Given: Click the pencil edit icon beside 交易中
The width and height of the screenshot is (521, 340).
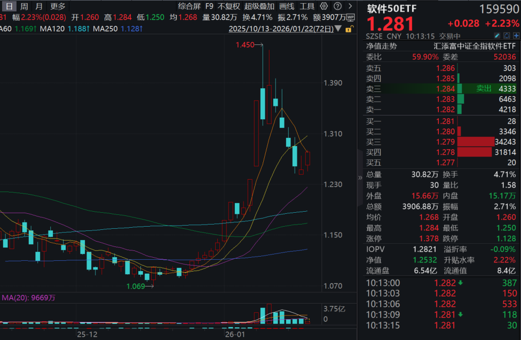Looking at the screenshot, I should tap(497, 35).
